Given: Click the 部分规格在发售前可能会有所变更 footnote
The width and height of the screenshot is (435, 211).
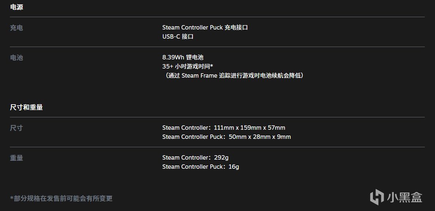Looking at the screenshot, I should (x=61, y=199).
